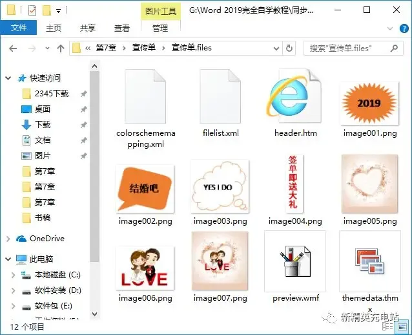Image resolution: width=412 pixels, height=335 pixels.
Task: Expand the ribbon with the chevron
Action: pyautogui.click(x=390, y=28)
